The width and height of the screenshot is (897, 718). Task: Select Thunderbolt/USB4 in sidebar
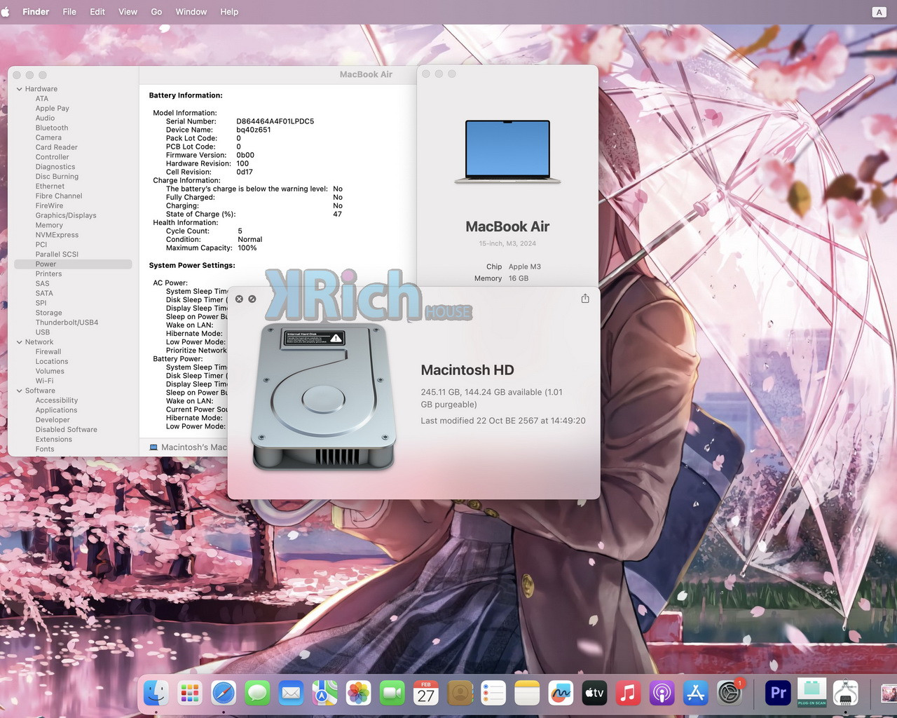(67, 323)
